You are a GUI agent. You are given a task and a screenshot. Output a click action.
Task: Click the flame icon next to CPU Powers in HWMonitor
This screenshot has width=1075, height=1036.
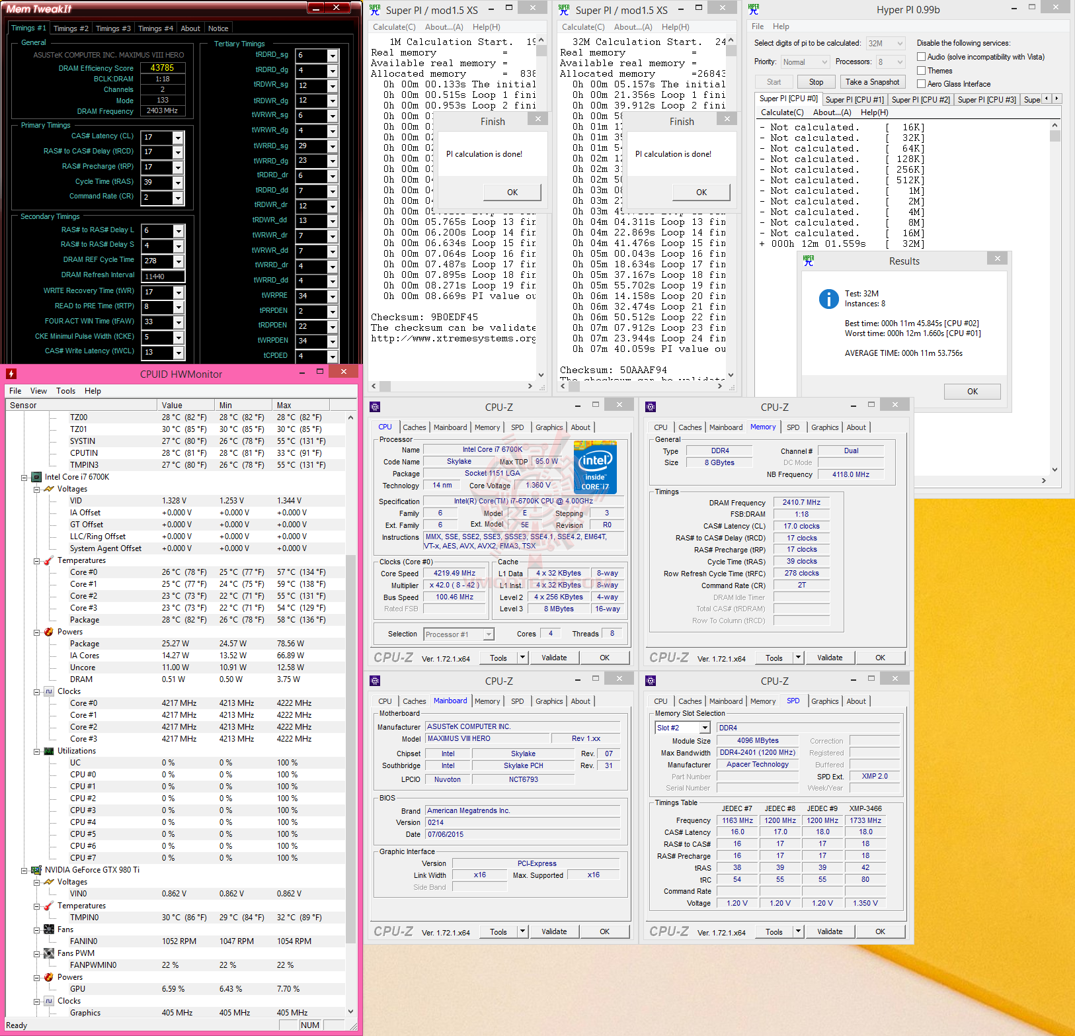click(x=49, y=632)
